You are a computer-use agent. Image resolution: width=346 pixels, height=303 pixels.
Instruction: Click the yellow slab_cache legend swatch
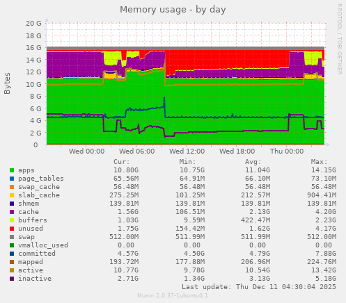pyautogui.click(x=12, y=195)
